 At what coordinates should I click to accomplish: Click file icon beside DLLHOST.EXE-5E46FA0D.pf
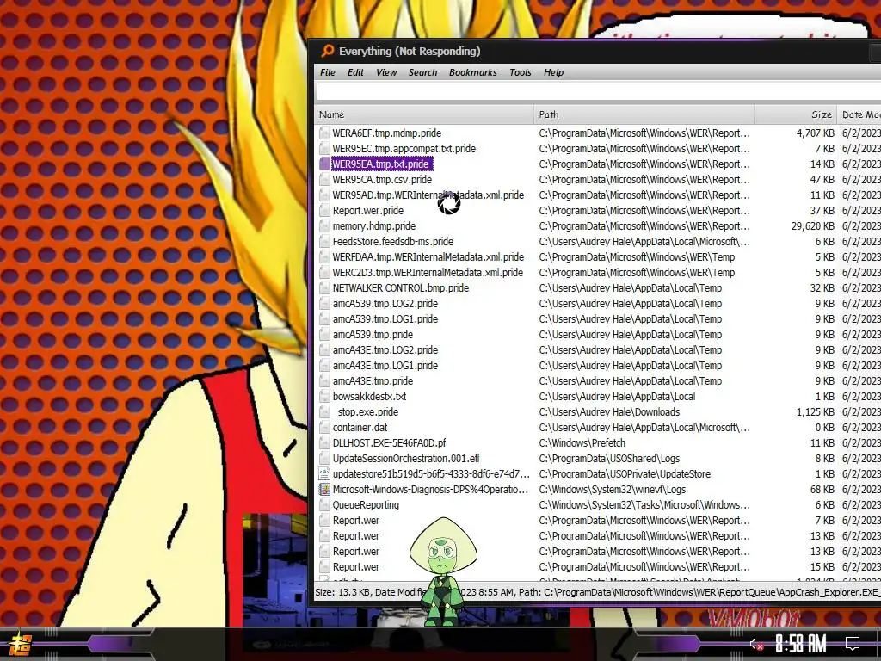coord(324,443)
